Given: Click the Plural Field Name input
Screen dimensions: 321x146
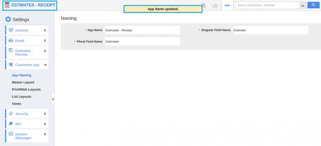Looking at the screenshot, I should tap(142, 41).
